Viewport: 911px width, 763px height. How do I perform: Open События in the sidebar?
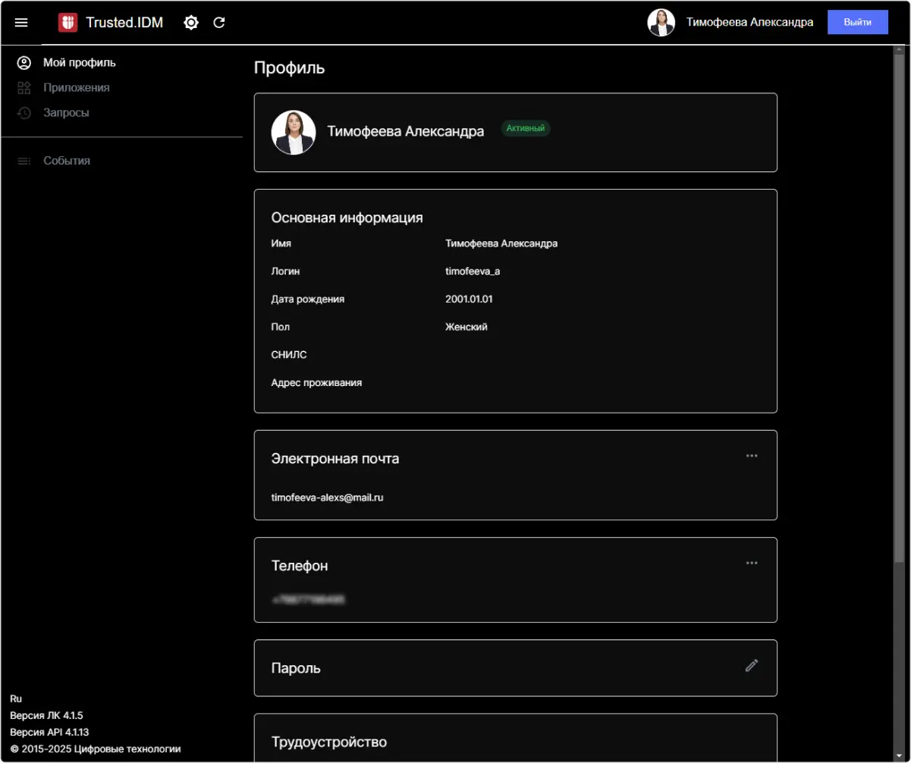pyautogui.click(x=67, y=161)
